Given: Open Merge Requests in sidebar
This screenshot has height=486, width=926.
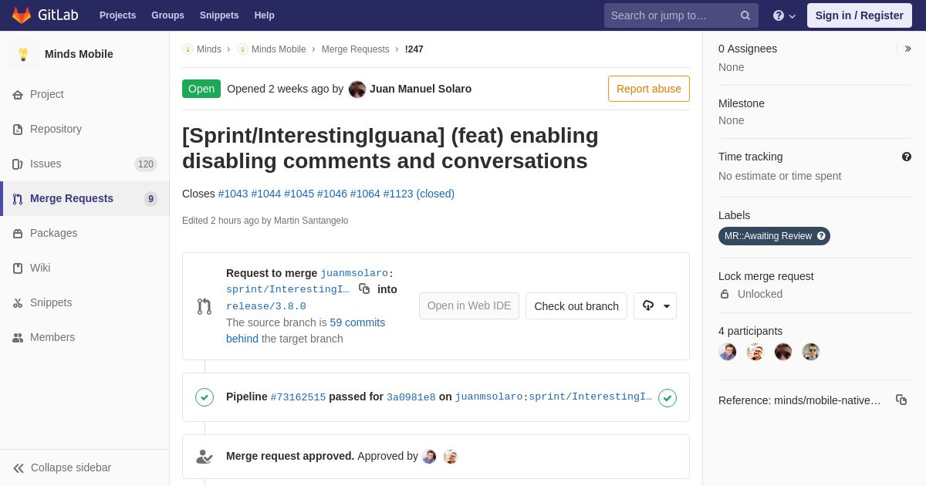Looking at the screenshot, I should 85,198.
